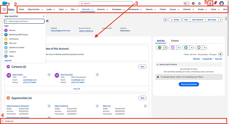
Task: Open the activity filter settings gear
Action: pyautogui.click(x=220, y=54)
